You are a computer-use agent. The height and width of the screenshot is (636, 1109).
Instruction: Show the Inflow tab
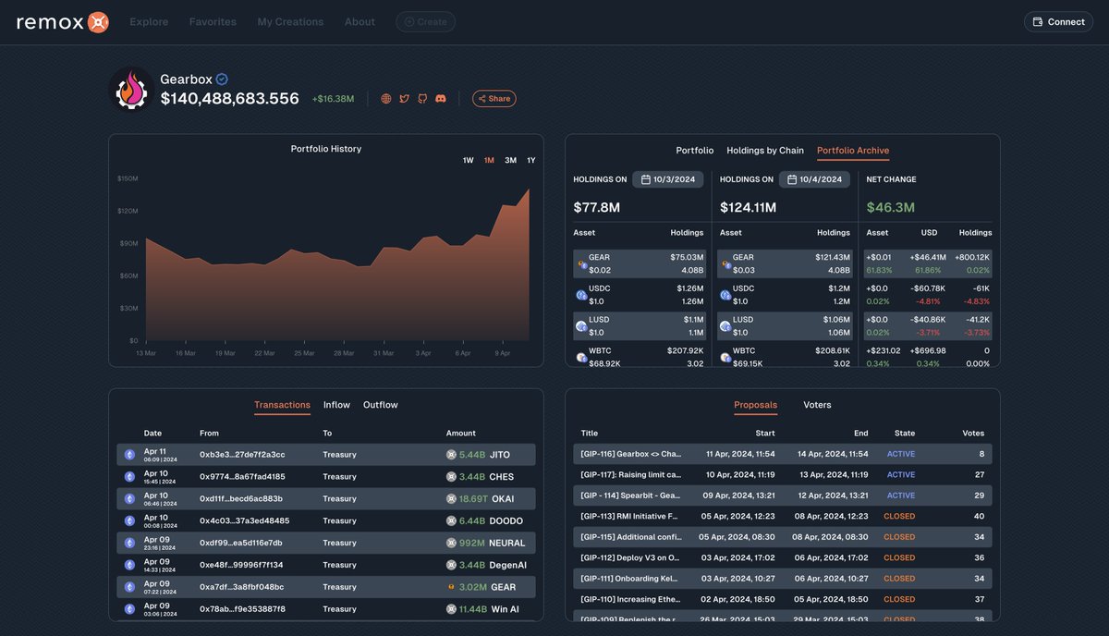tap(336, 405)
